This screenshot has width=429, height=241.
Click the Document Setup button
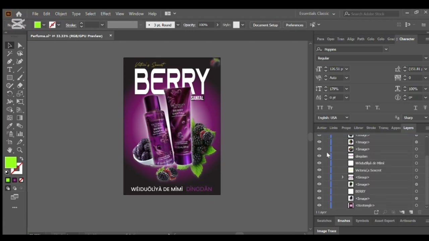tap(265, 25)
